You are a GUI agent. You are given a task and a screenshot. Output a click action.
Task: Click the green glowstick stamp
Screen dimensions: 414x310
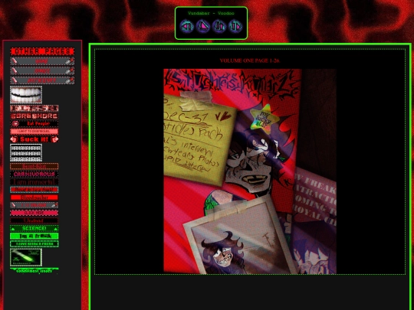26,257
